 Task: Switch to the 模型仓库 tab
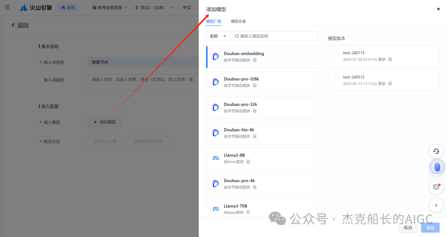click(238, 21)
